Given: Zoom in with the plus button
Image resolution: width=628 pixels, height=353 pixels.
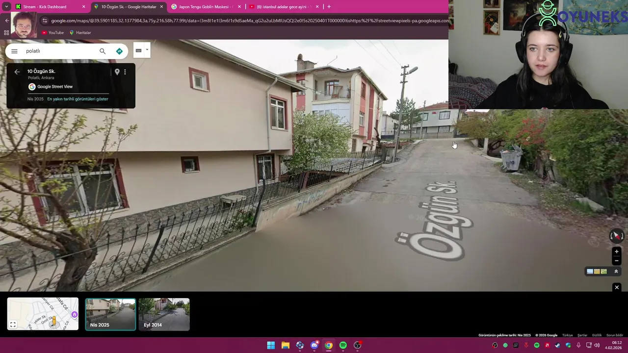Looking at the screenshot, I should click(617, 252).
